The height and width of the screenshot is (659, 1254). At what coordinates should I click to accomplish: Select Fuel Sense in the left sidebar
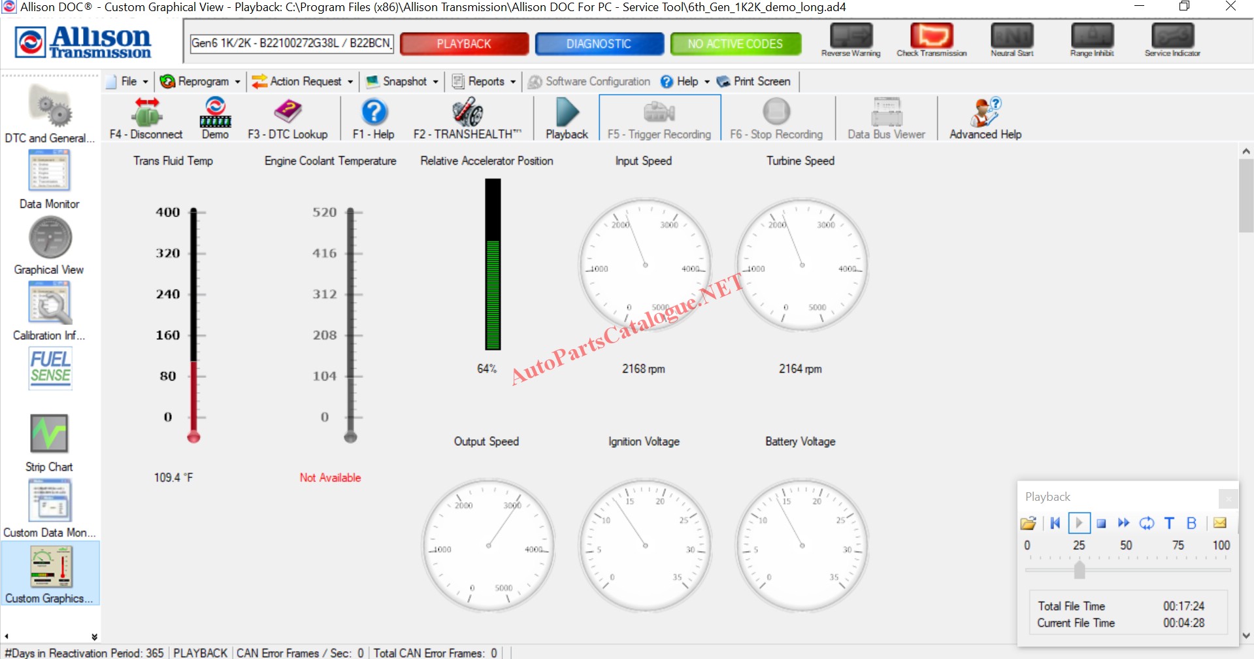click(50, 368)
